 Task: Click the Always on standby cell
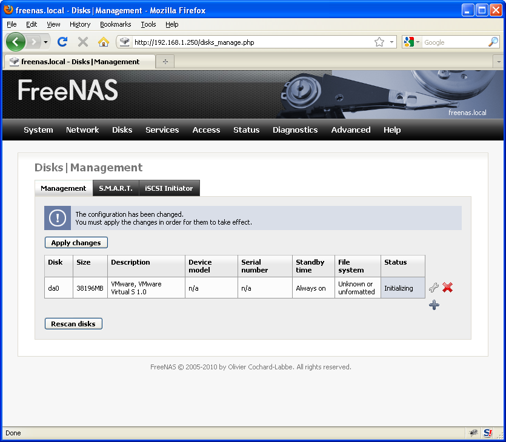coord(313,288)
